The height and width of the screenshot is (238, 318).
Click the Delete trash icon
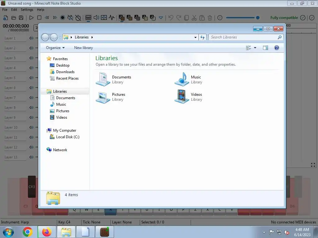point(210,18)
